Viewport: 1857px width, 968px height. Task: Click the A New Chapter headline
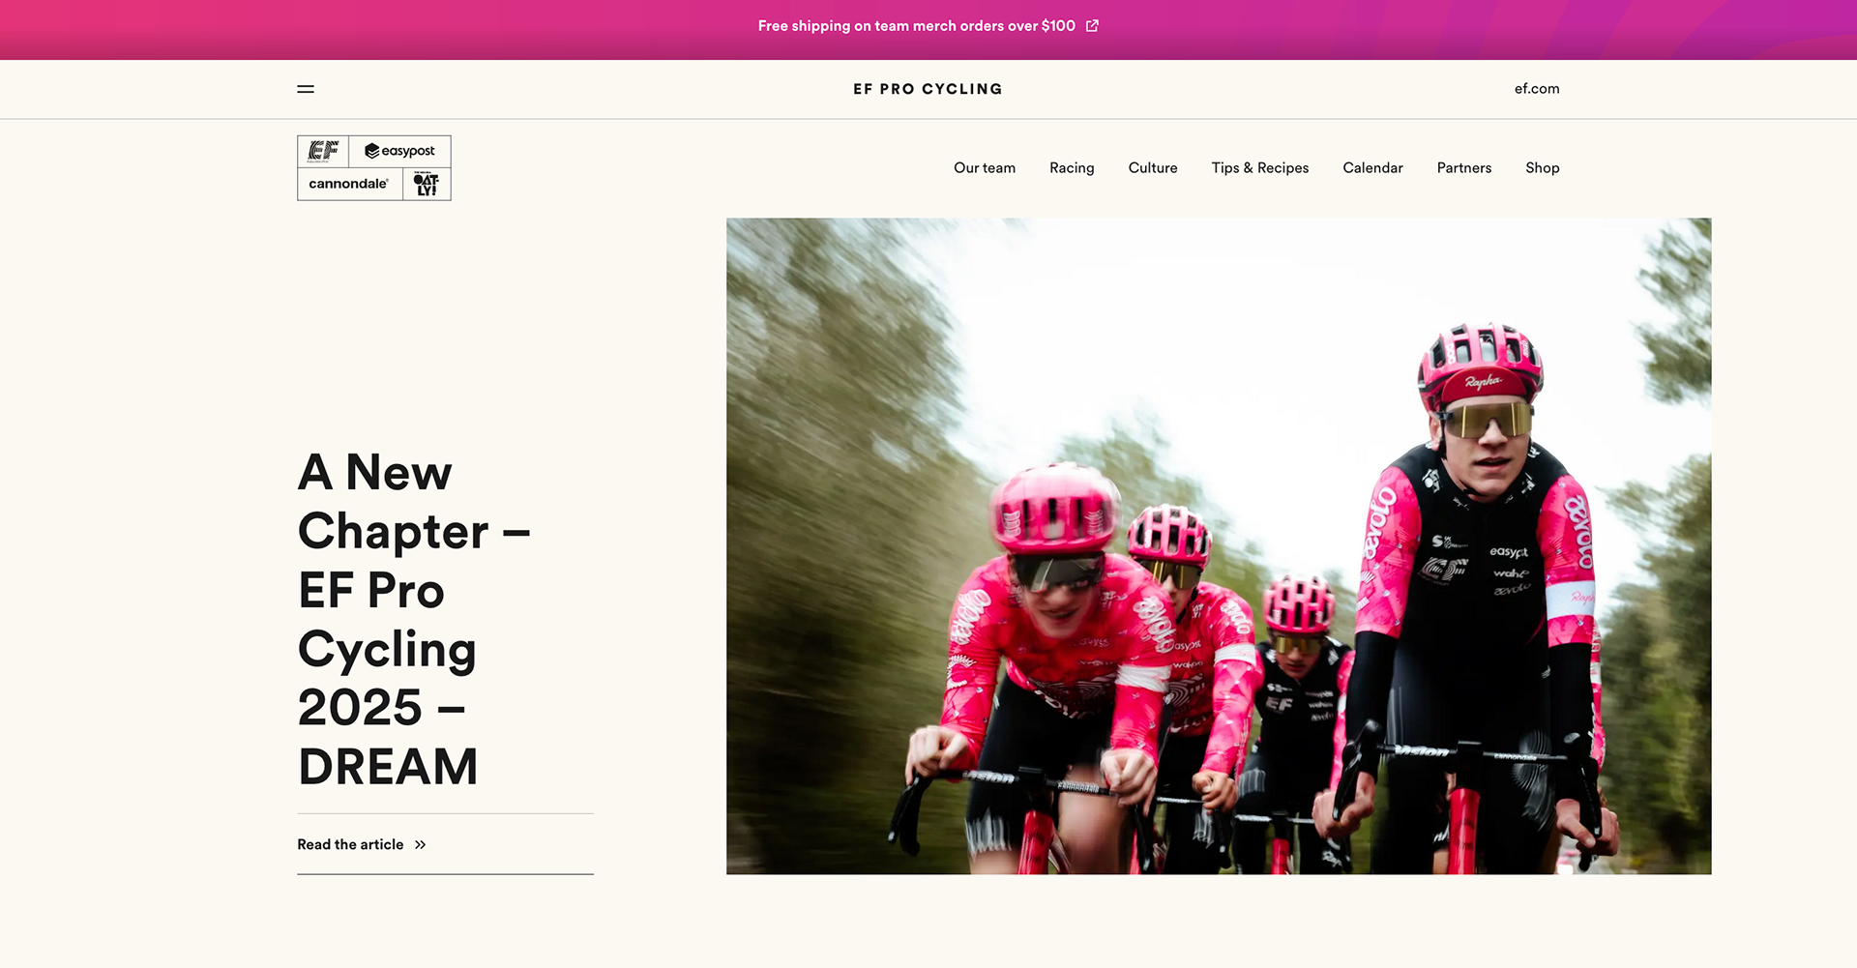click(414, 619)
